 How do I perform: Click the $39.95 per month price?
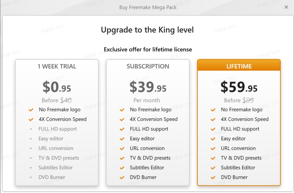point(148,87)
